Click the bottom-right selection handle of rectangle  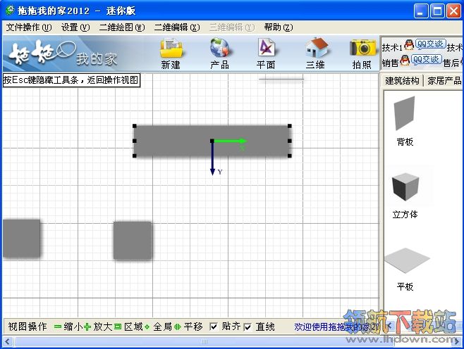point(290,156)
